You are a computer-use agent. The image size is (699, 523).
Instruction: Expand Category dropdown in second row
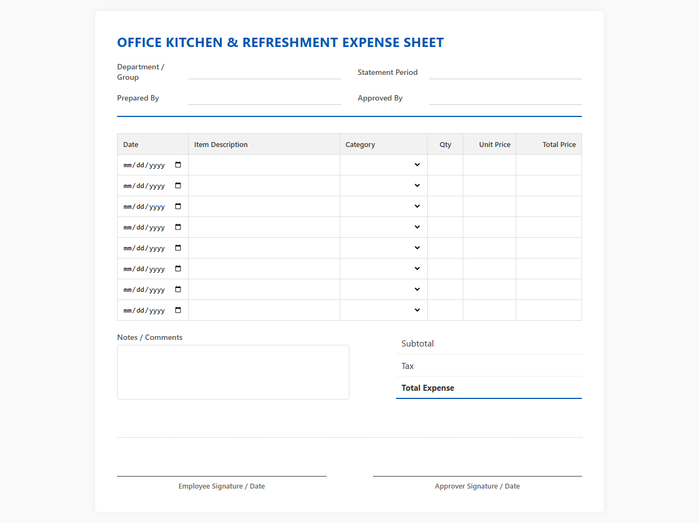tap(383, 186)
